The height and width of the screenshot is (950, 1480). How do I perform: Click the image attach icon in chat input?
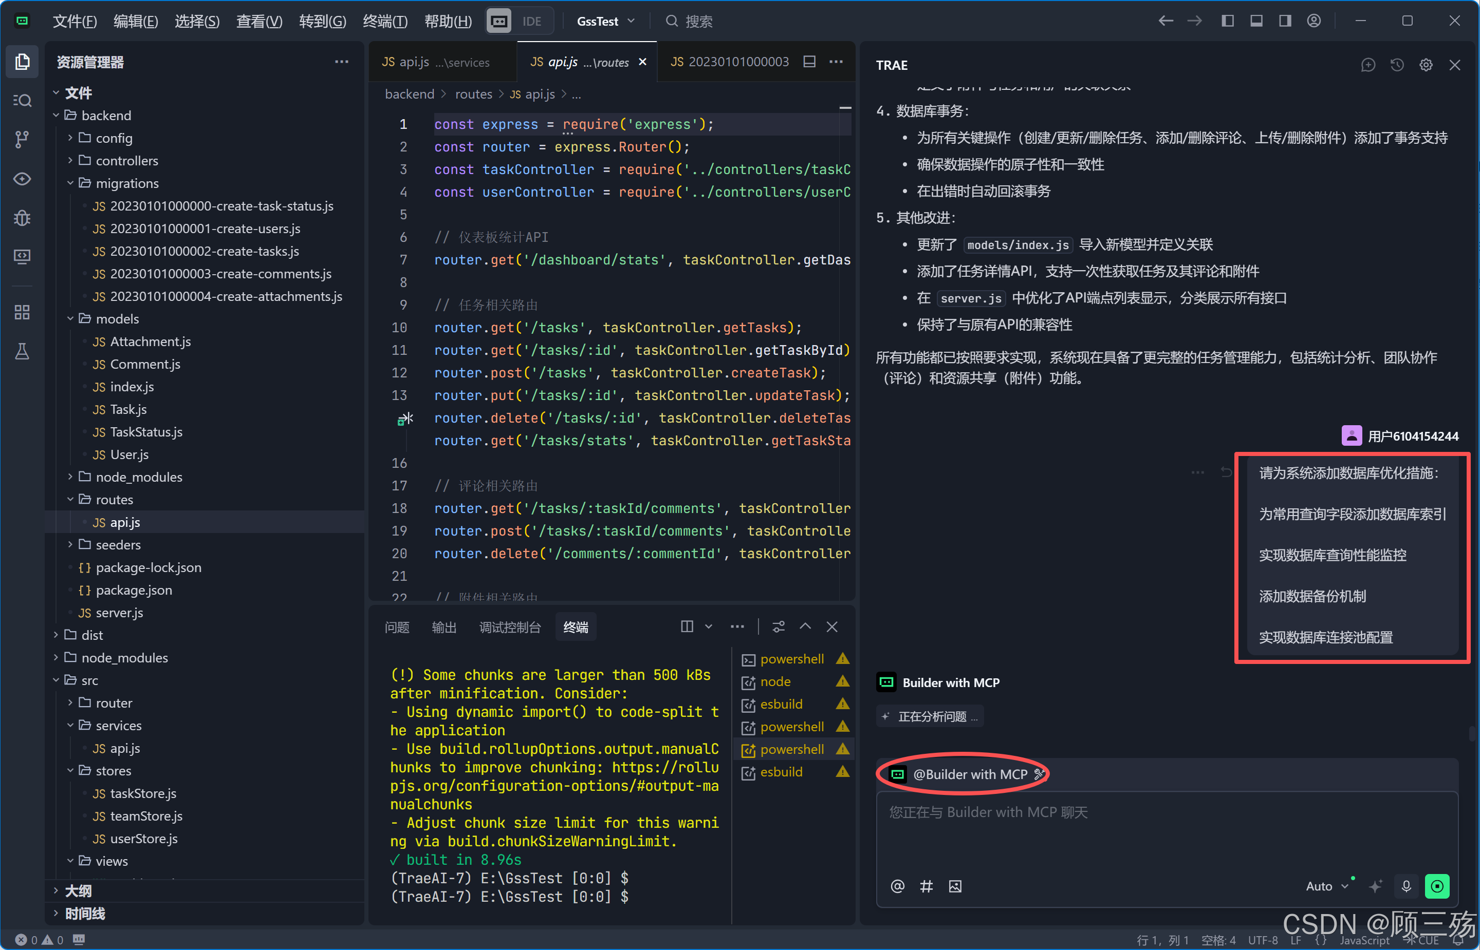tap(955, 886)
